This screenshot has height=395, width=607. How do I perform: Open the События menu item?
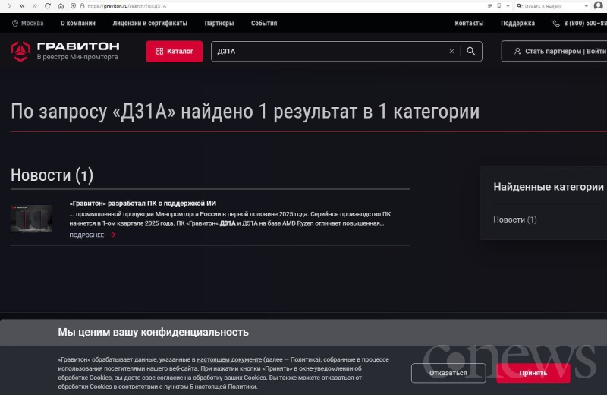click(264, 24)
